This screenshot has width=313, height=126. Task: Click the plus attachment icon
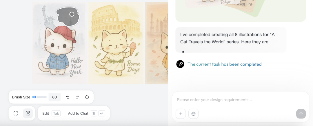pos(181,114)
